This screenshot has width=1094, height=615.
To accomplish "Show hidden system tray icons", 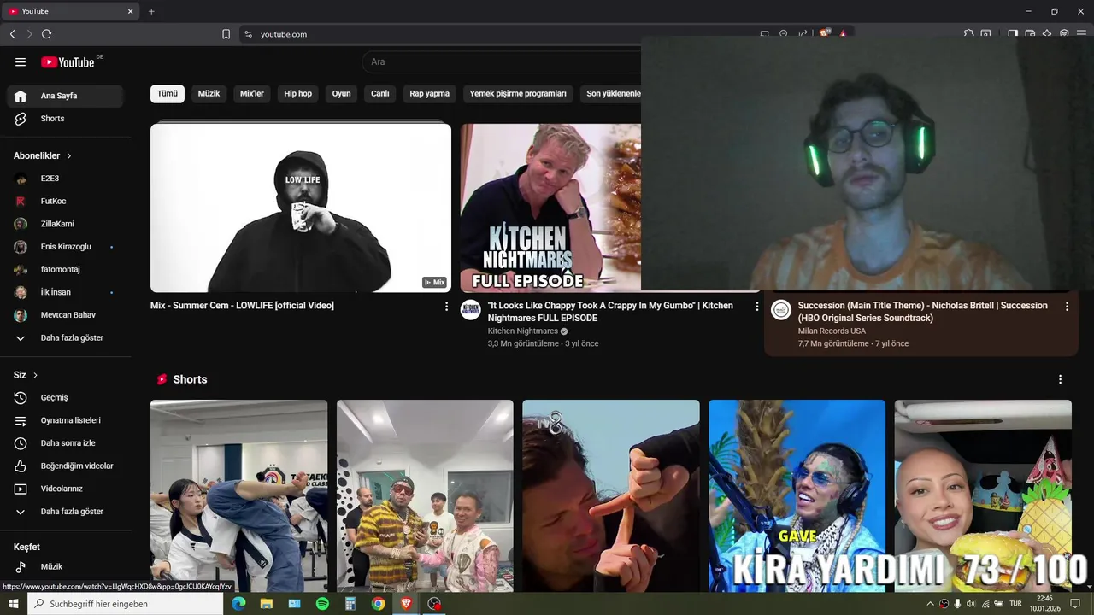I will (x=930, y=604).
